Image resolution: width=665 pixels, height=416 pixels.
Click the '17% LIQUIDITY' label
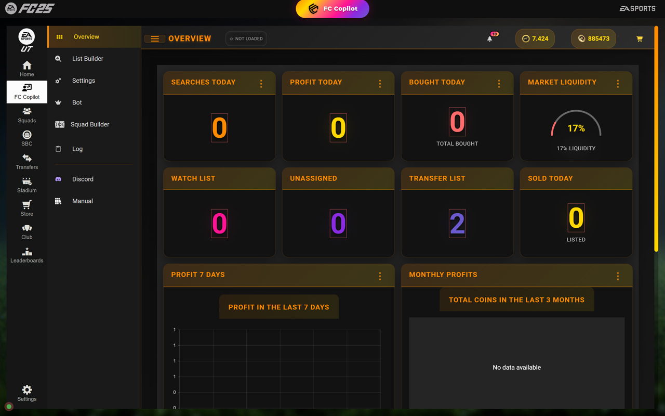(576, 148)
